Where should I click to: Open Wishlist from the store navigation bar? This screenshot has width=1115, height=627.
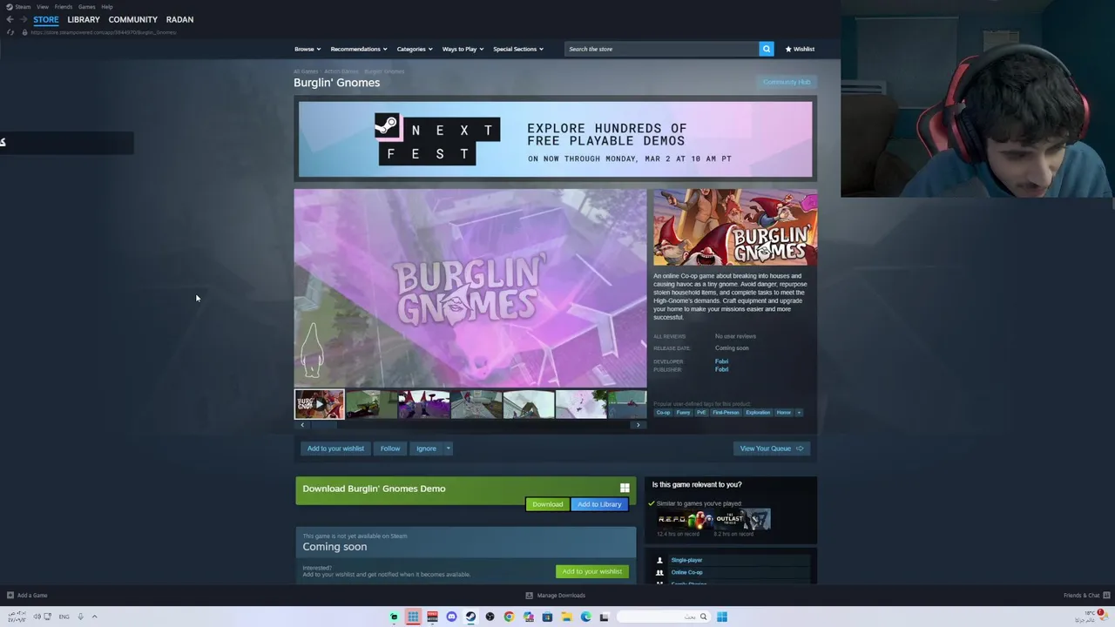[x=800, y=49]
